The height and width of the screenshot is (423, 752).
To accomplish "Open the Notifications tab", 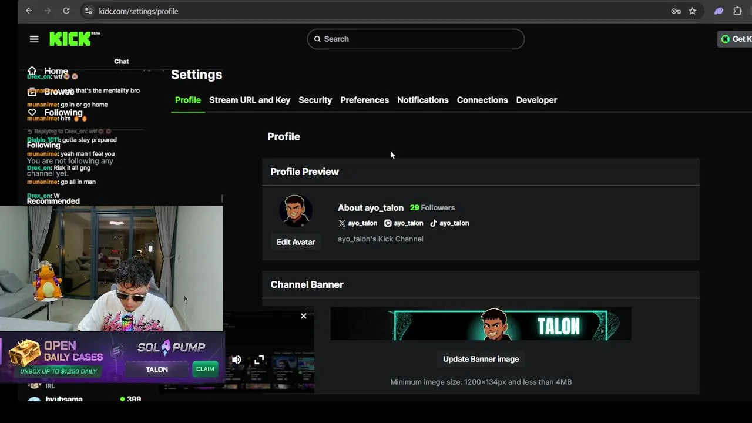I will point(422,100).
